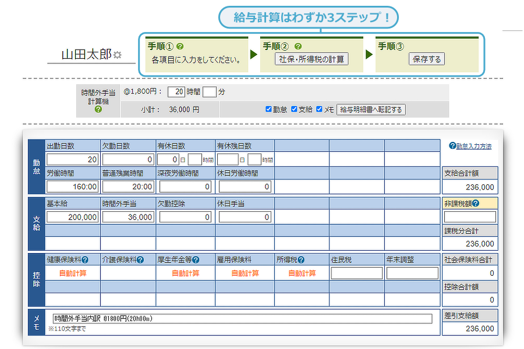Click help icon beside 非課税額

[x=476, y=203]
